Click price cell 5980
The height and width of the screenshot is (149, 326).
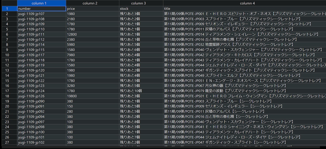click(x=92, y=45)
